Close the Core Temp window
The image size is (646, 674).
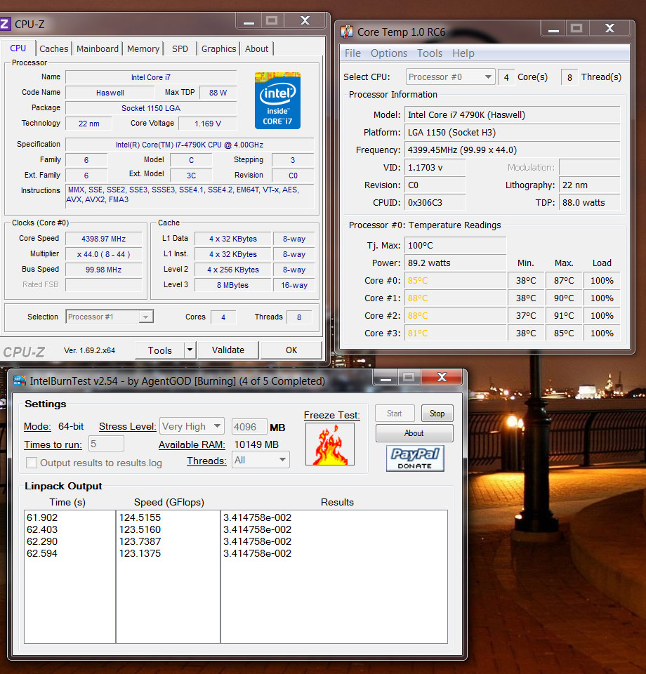(609, 29)
